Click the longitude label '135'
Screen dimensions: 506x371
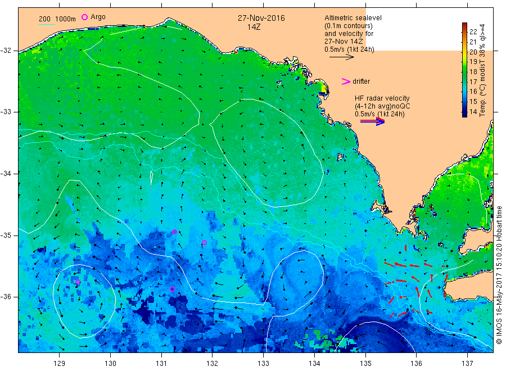tap(365, 364)
